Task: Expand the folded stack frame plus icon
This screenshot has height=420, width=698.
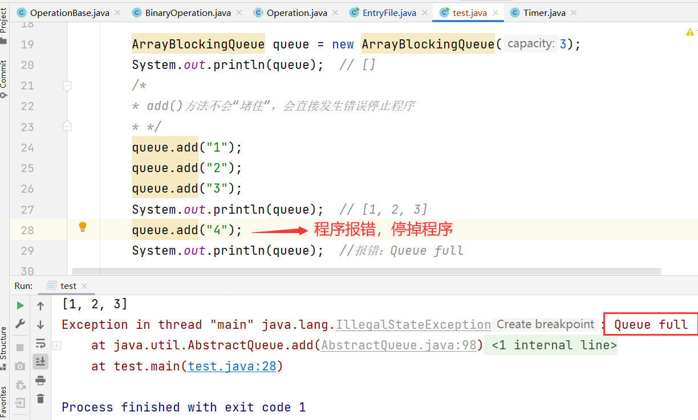Action: coord(56,345)
